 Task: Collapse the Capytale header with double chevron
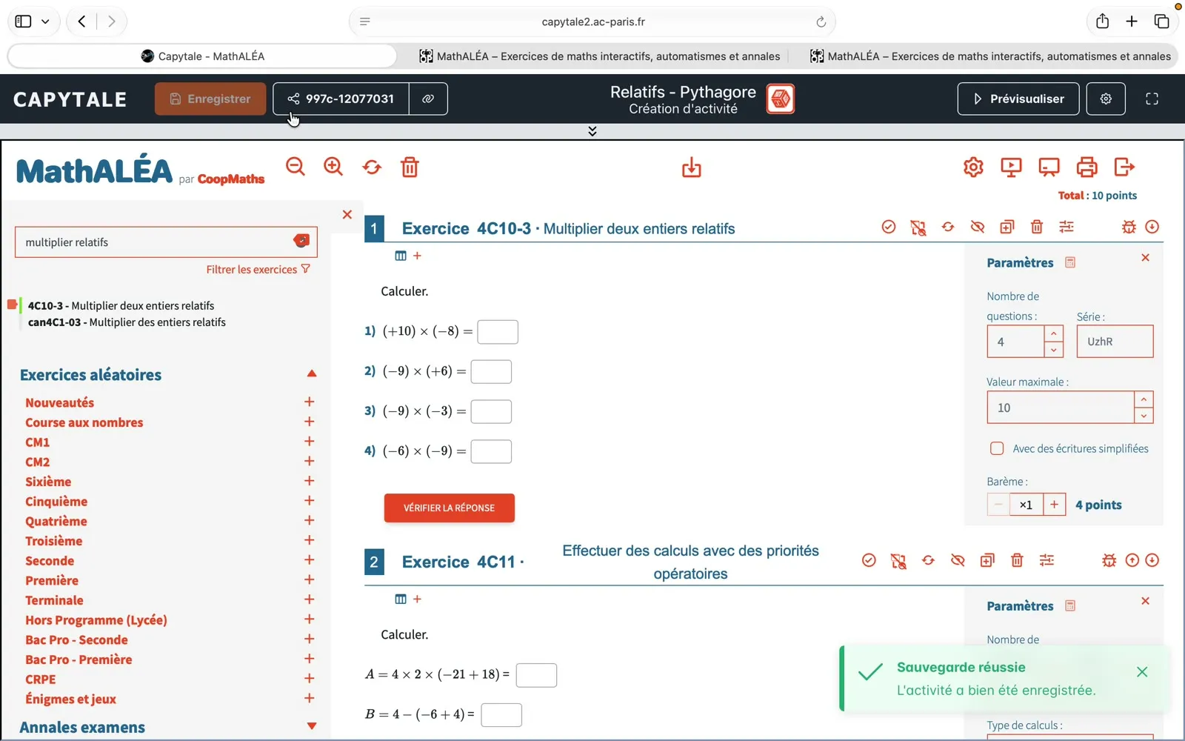point(592,131)
